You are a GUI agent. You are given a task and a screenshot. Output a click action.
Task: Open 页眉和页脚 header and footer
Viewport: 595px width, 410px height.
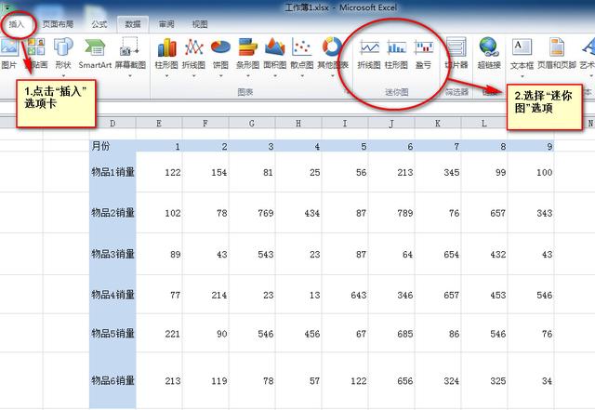[557, 54]
